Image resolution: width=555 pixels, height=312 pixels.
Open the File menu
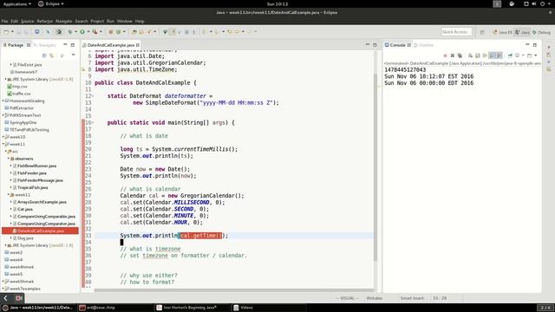[x=4, y=21]
